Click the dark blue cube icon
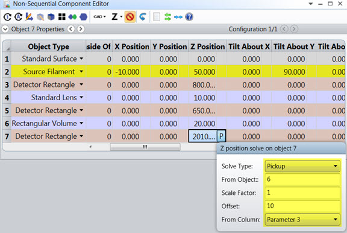The image size is (347, 233). [x=51, y=17]
